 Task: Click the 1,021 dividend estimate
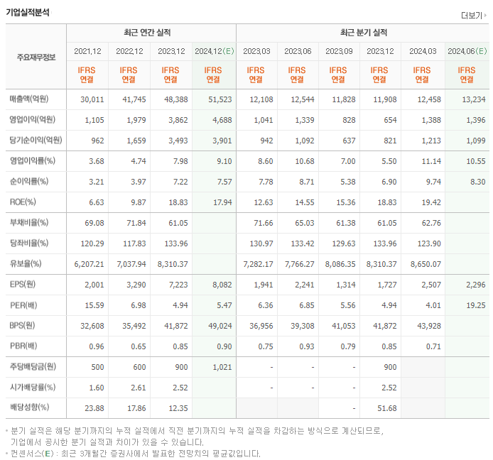pos(222,367)
